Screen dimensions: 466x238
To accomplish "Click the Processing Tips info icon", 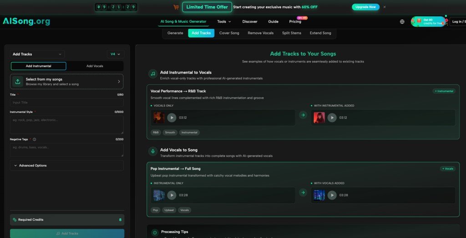I will pyautogui.click(x=154, y=233).
